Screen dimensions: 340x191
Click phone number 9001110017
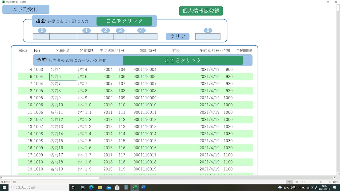(x=145, y=155)
